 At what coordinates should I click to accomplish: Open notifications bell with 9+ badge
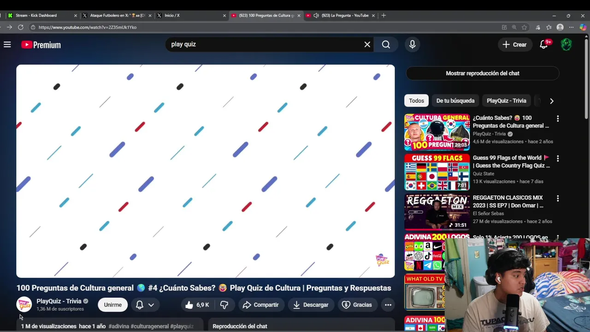point(544,44)
